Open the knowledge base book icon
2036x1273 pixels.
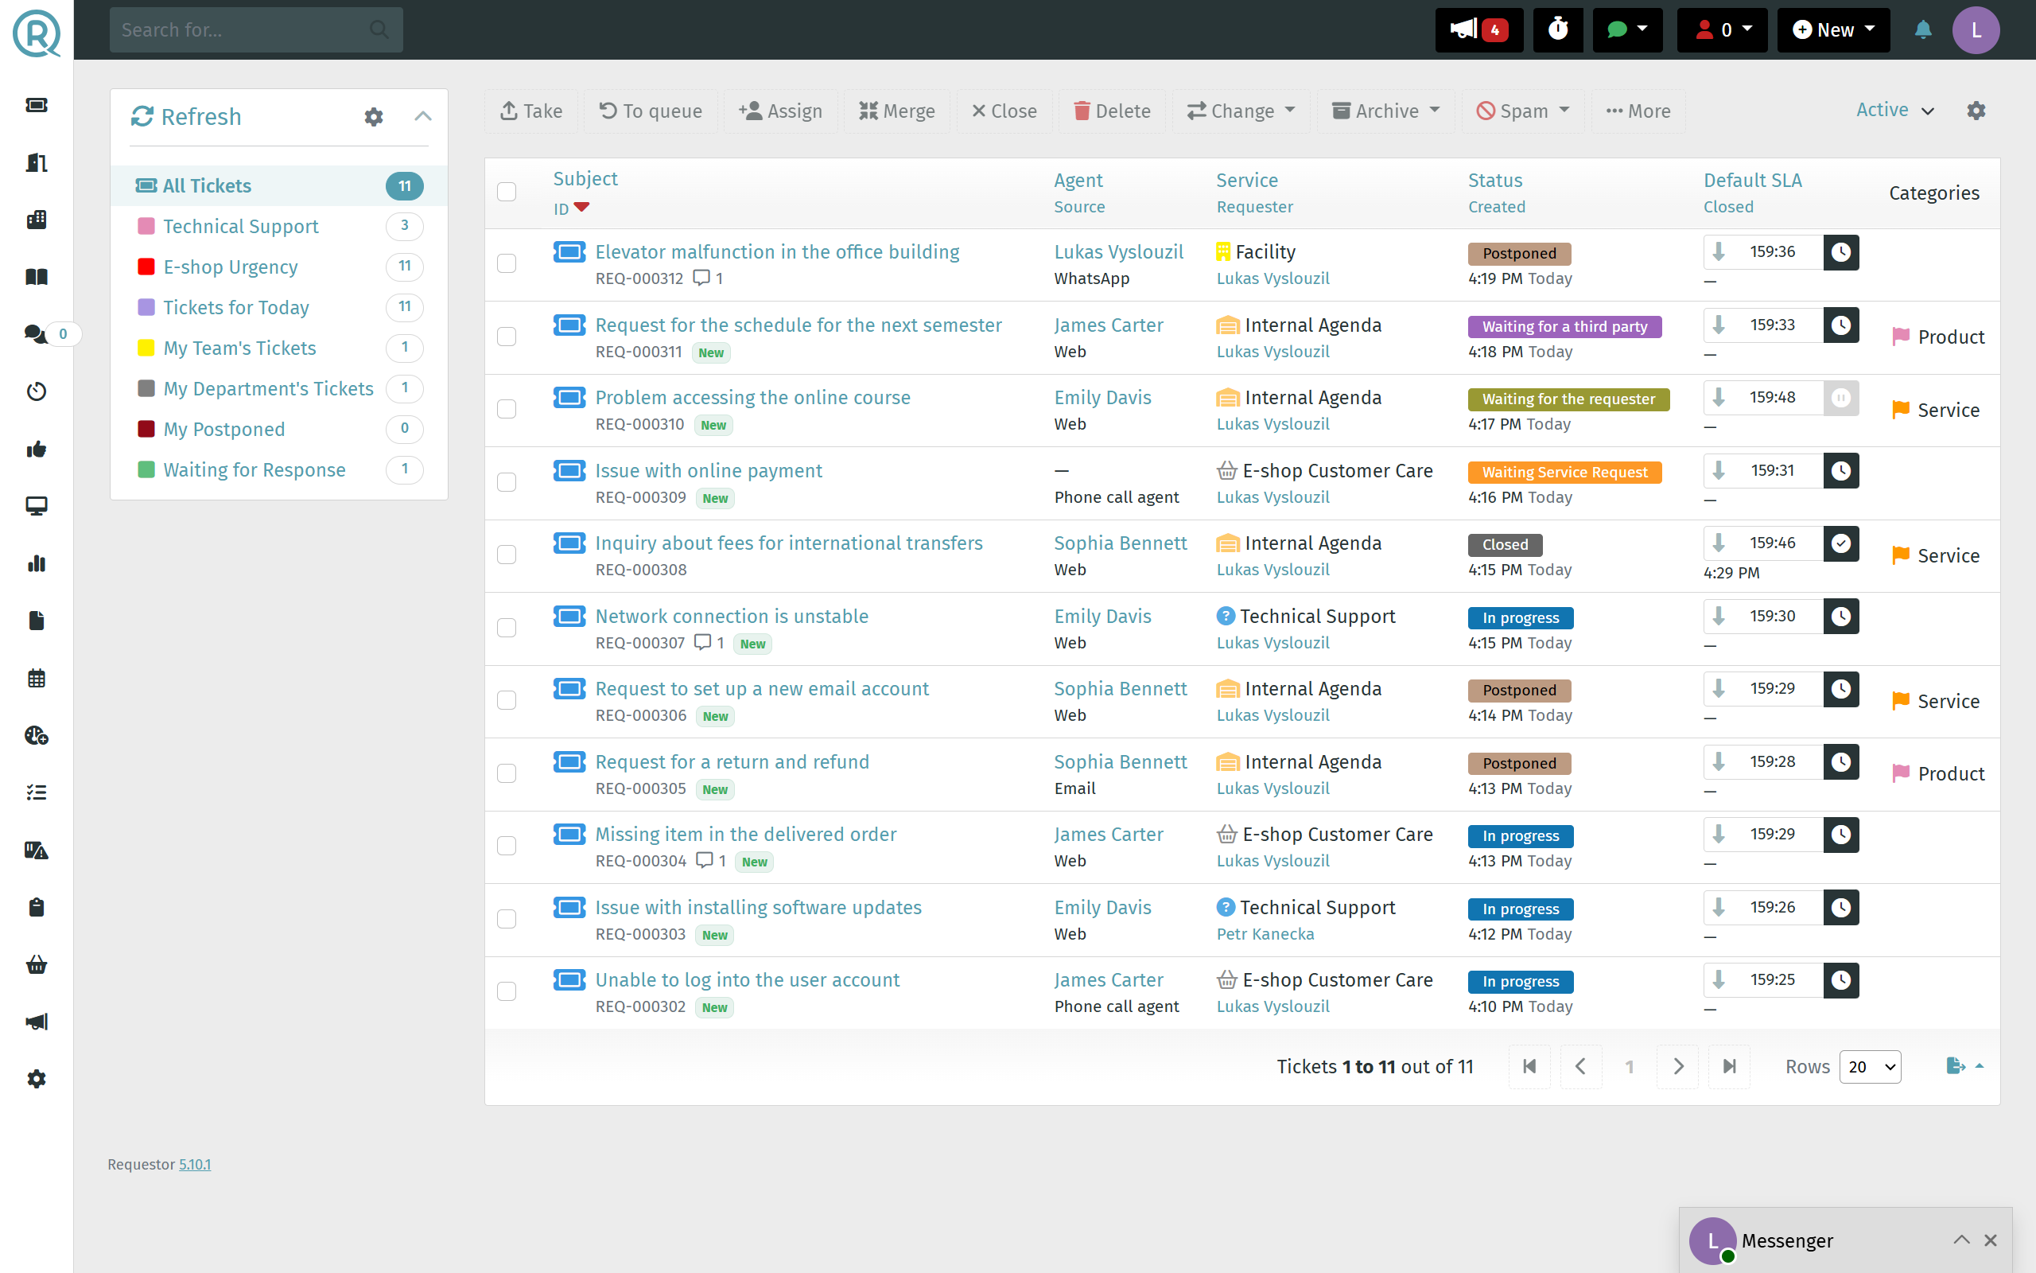coord(36,276)
